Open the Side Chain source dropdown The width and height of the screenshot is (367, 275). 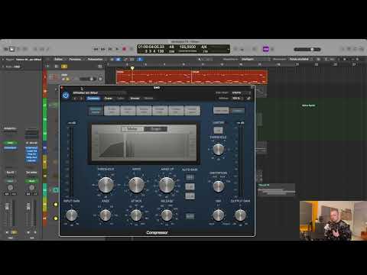click(x=241, y=92)
